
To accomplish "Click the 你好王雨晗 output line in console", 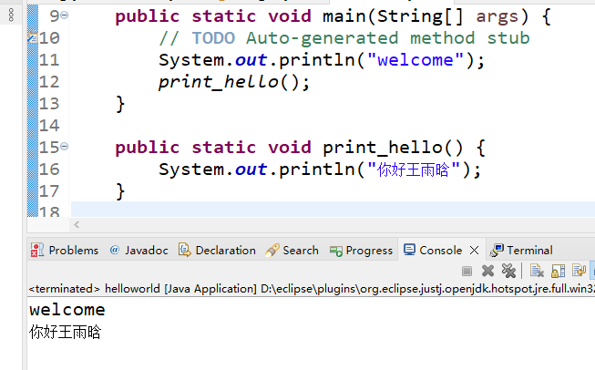I will tap(66, 332).
